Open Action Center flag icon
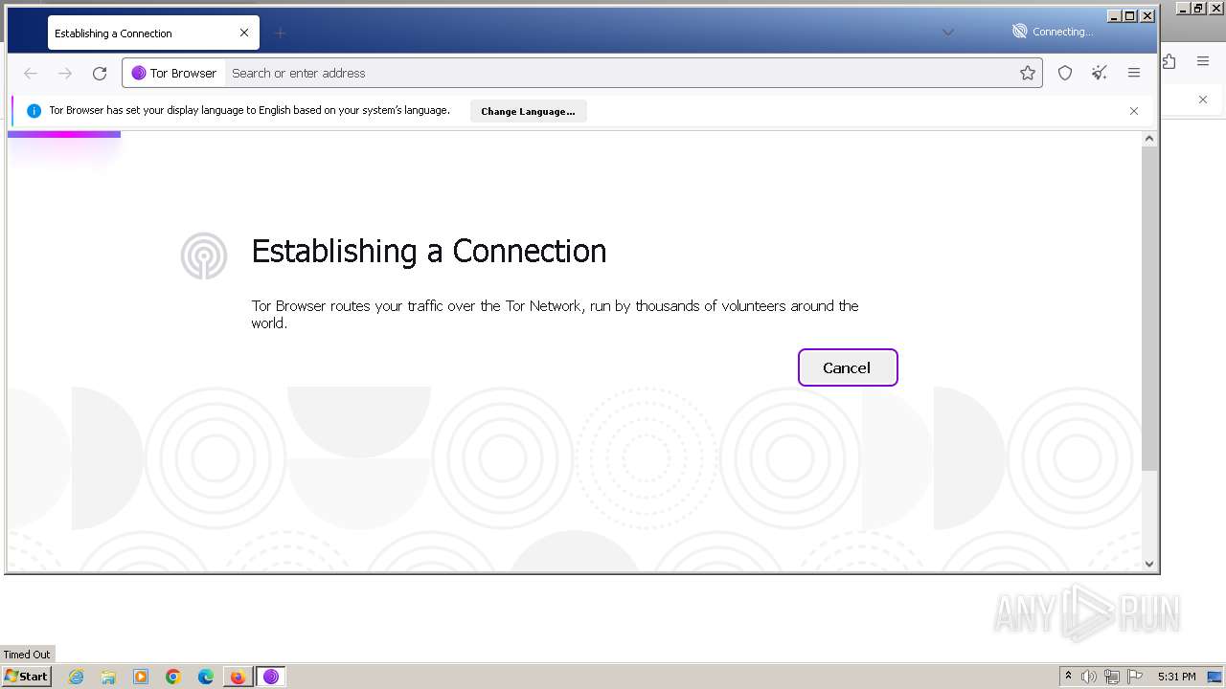Image resolution: width=1226 pixels, height=689 pixels. point(1135,677)
